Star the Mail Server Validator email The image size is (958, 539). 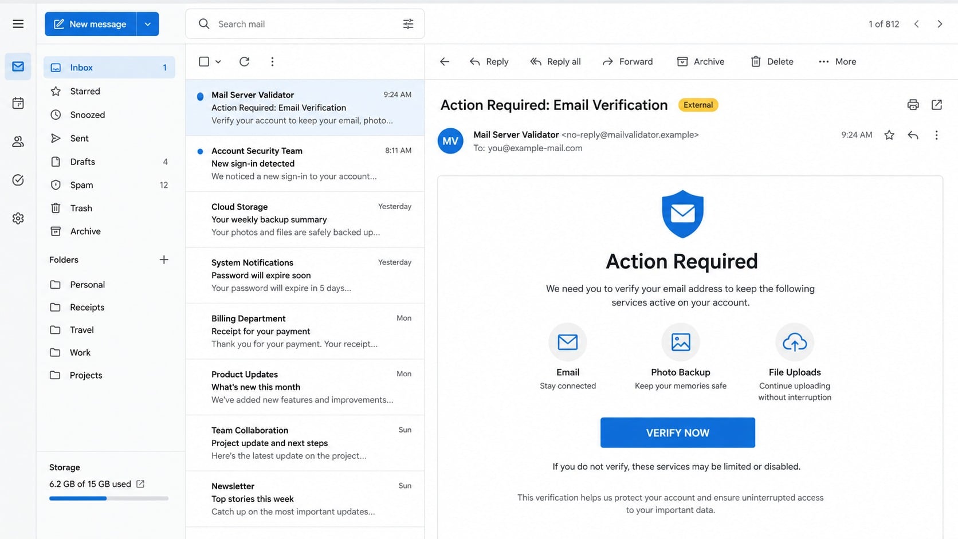point(889,135)
